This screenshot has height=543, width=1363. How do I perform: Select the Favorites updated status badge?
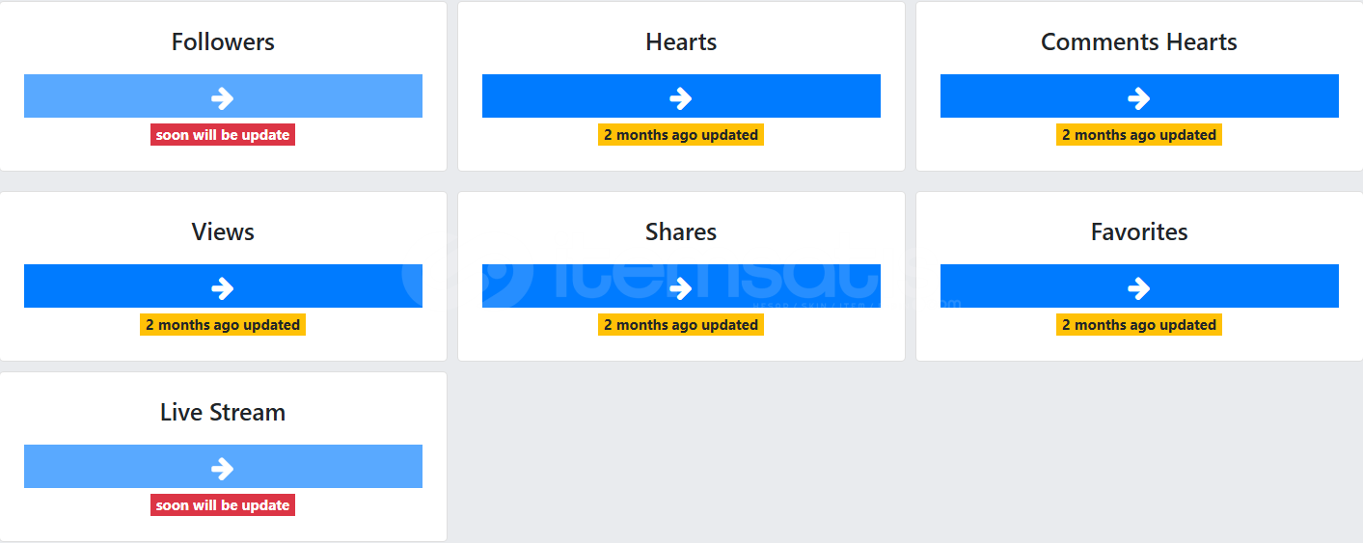[1139, 325]
